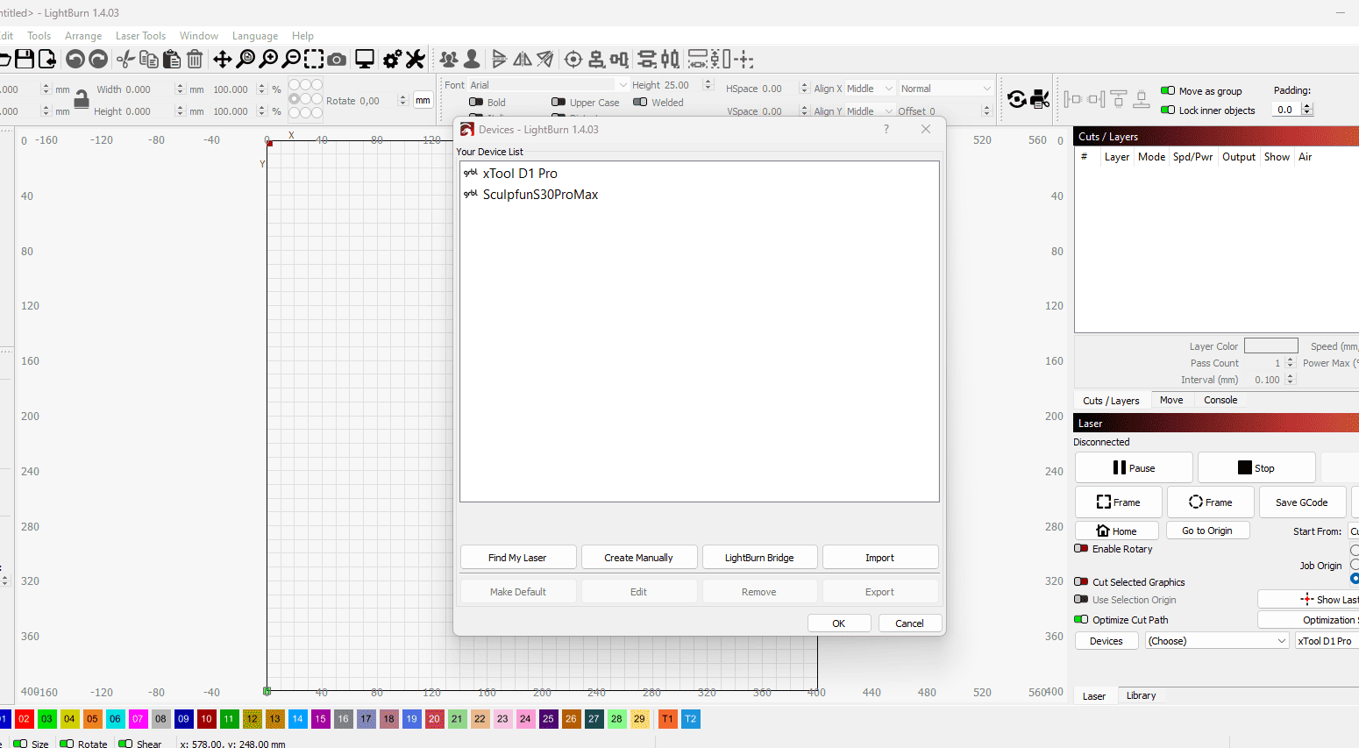Open the LightBurn Settings gear icon
1359x748 pixels.
[x=392, y=59]
